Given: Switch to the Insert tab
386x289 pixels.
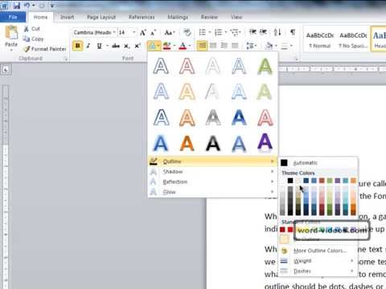Looking at the screenshot, I should click(67, 17).
